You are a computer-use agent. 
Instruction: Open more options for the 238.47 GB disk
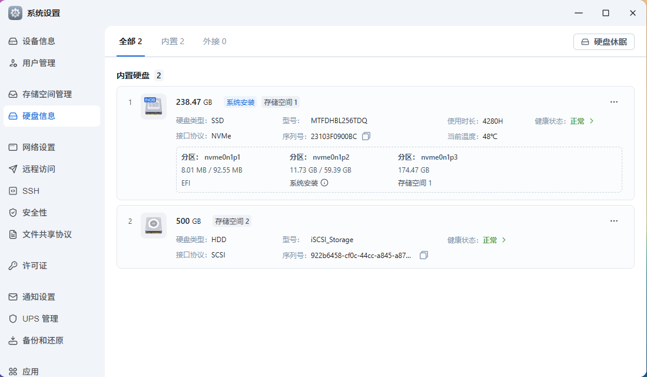[x=614, y=102]
